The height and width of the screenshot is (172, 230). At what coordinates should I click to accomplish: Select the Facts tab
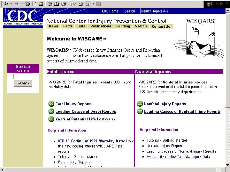(68, 26)
